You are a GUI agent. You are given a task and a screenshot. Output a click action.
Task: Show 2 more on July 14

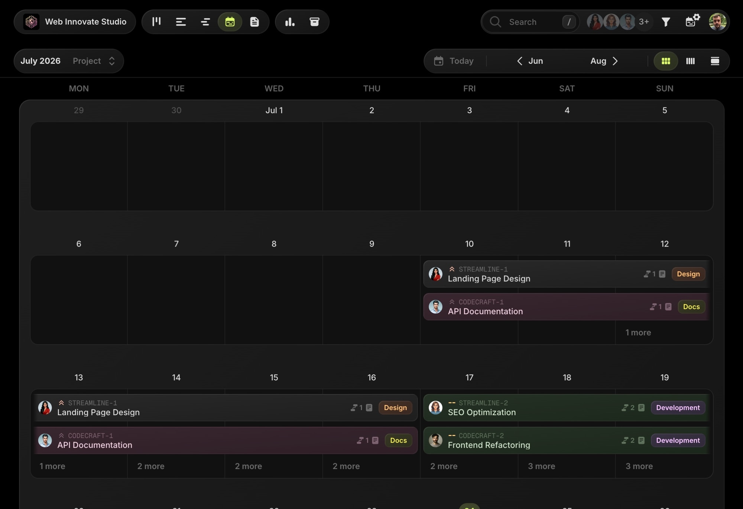[x=150, y=466]
